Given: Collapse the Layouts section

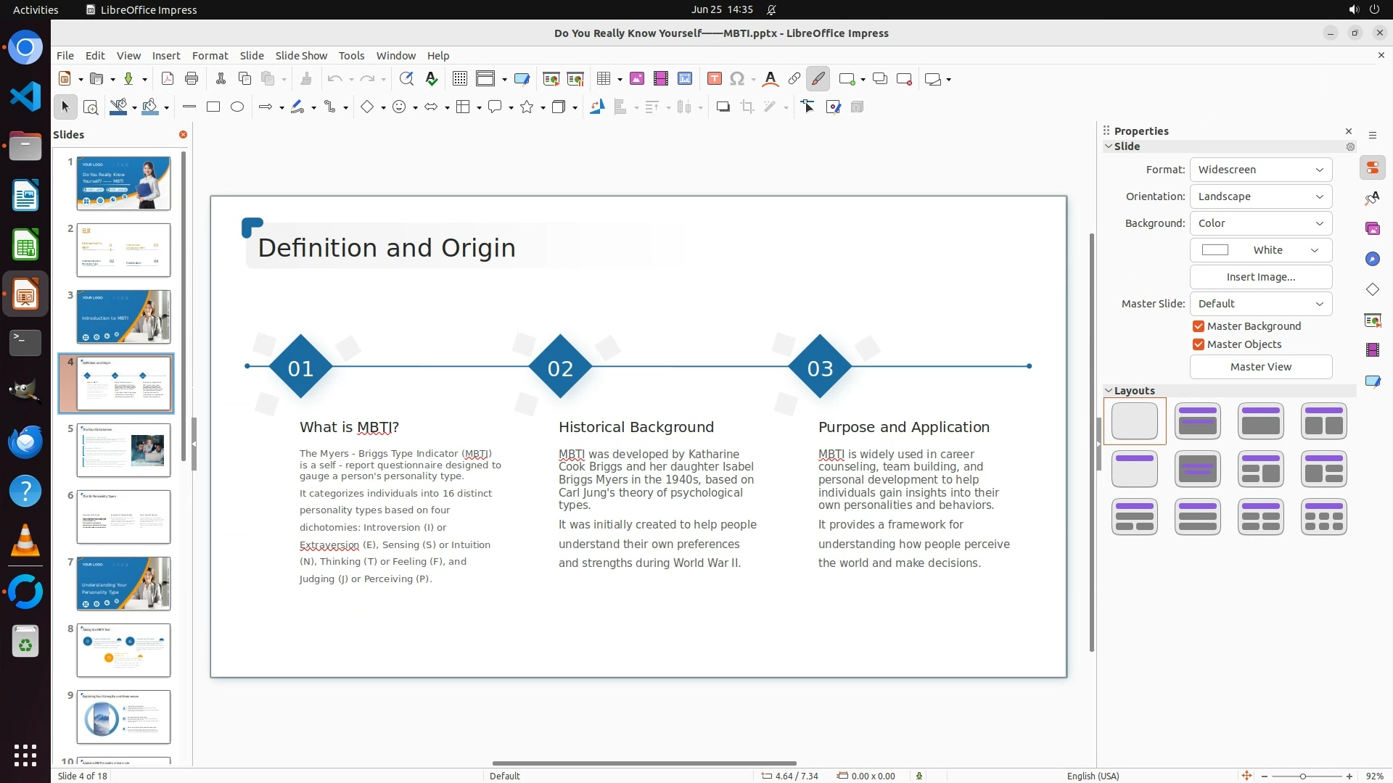Looking at the screenshot, I should [1109, 390].
